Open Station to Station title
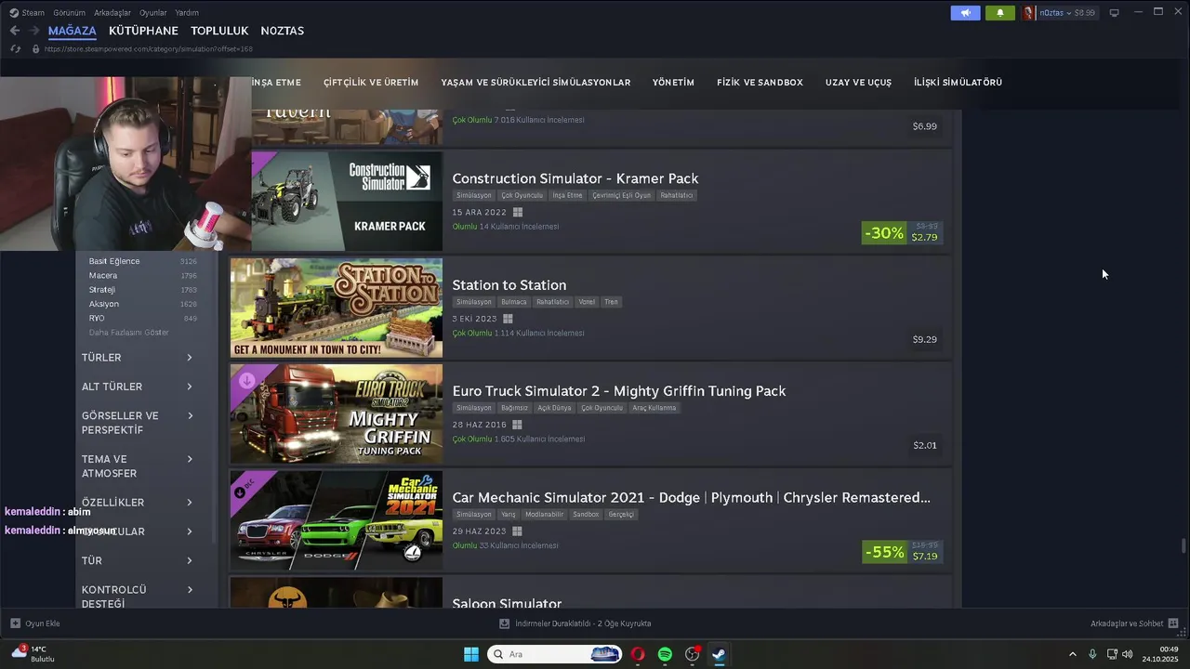 [509, 285]
